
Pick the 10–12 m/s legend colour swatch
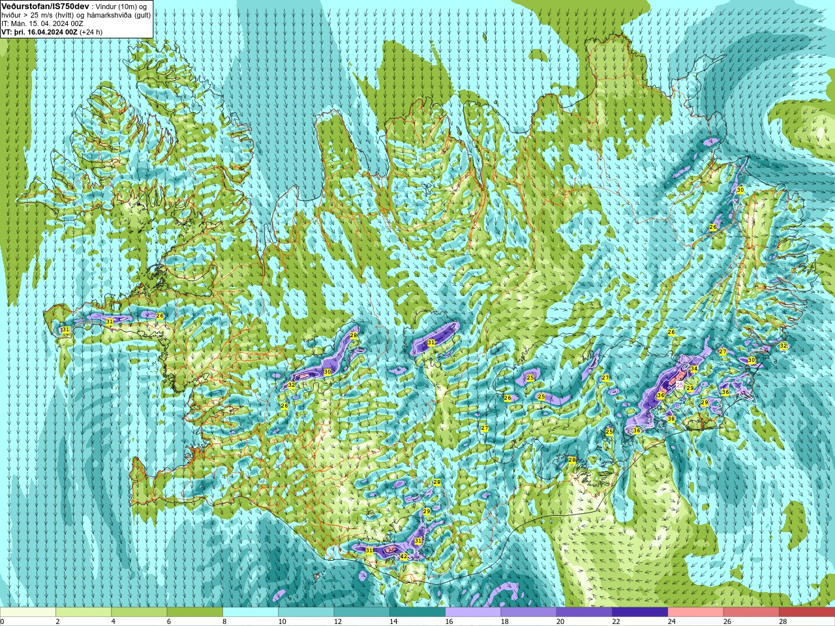tap(306, 612)
